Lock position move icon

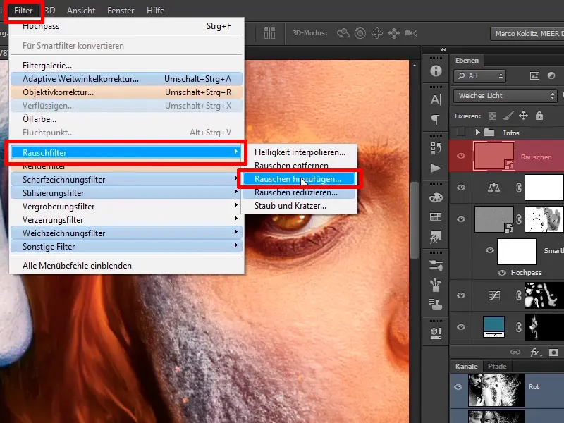[x=523, y=116]
